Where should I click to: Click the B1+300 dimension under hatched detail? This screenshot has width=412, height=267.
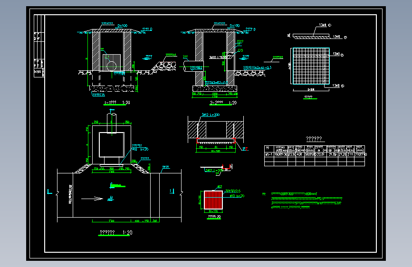(x=215, y=152)
